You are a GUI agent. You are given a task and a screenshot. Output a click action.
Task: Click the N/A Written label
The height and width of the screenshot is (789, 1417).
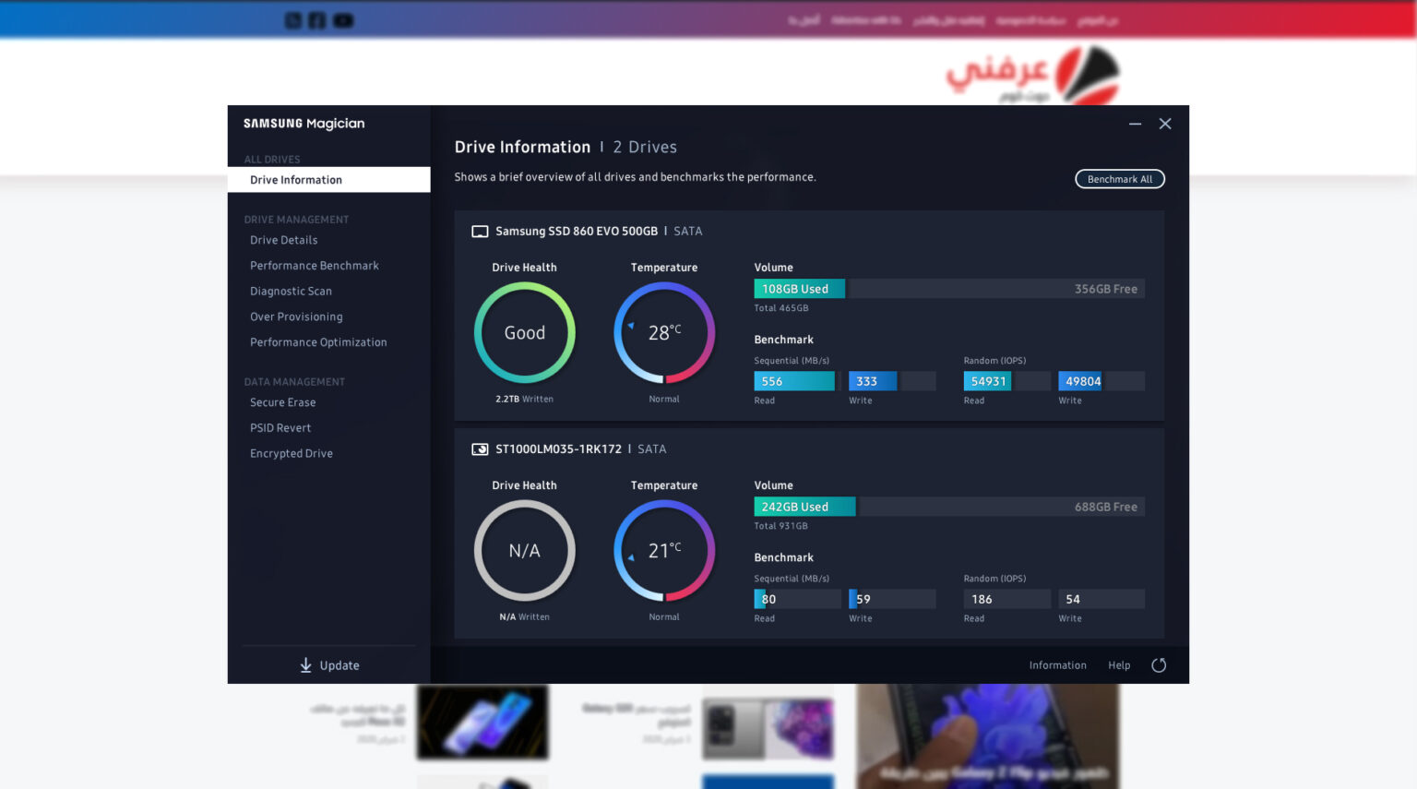tap(524, 617)
